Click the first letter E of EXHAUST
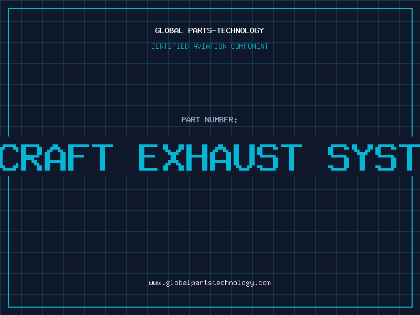The height and width of the screenshot is (315, 420). tap(148, 157)
